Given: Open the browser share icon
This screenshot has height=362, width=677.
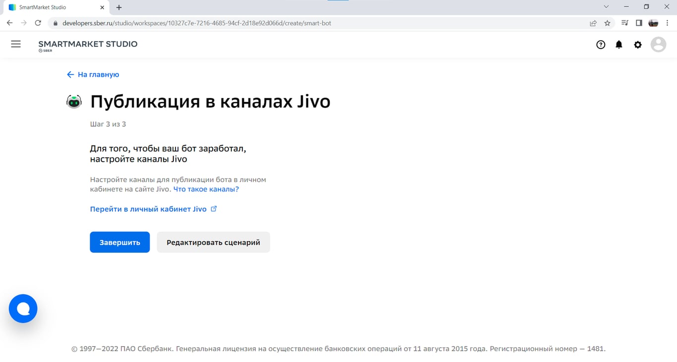Looking at the screenshot, I should (x=593, y=23).
